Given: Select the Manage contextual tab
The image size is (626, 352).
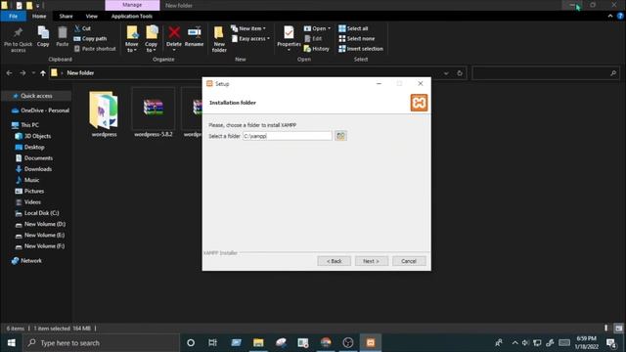Looking at the screenshot, I should click(132, 5).
